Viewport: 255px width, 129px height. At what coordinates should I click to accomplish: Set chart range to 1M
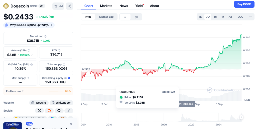pos(216,17)
